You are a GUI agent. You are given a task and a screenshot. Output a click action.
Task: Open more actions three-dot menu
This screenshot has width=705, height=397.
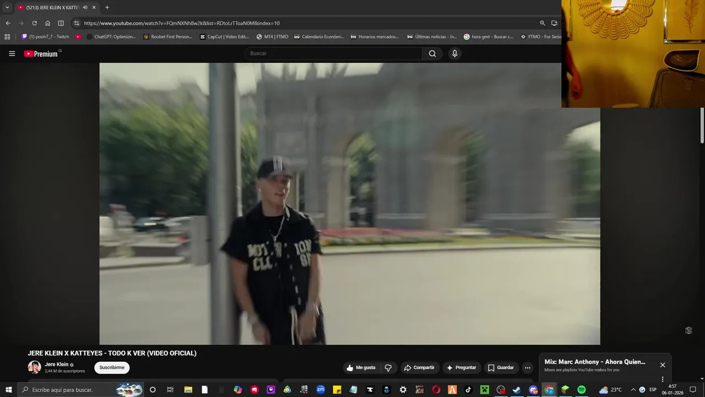click(x=527, y=368)
